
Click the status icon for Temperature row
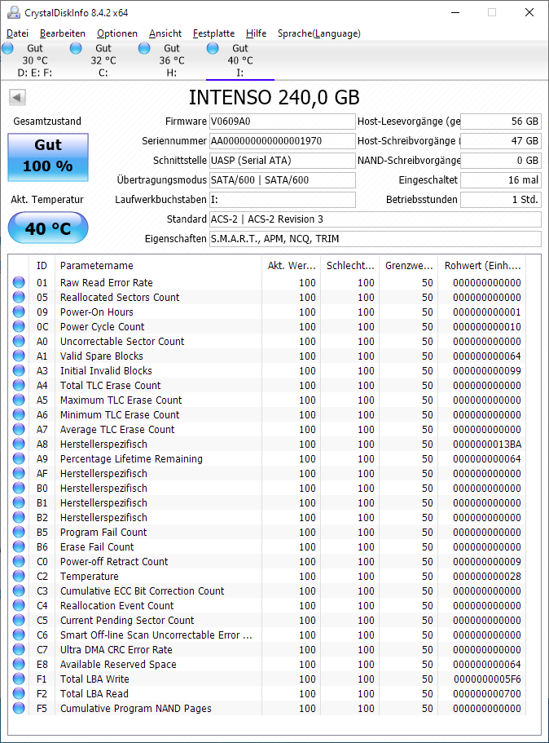[19, 576]
